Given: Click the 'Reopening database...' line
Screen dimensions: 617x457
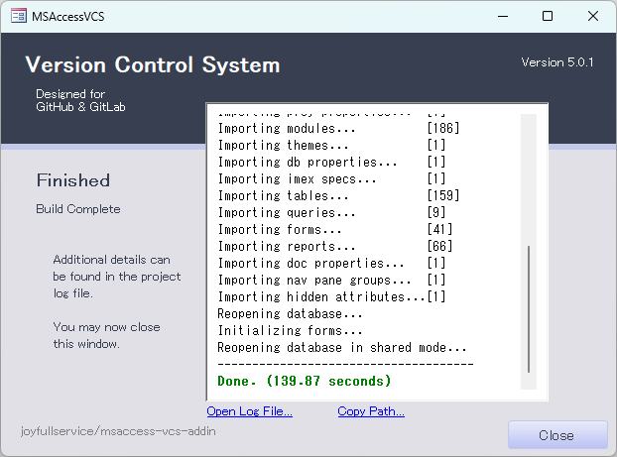Looking at the screenshot, I should 290,314.
